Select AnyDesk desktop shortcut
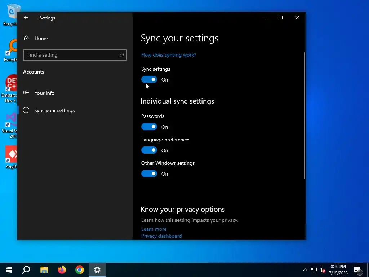Screen dimensions: 369x277 11,157
